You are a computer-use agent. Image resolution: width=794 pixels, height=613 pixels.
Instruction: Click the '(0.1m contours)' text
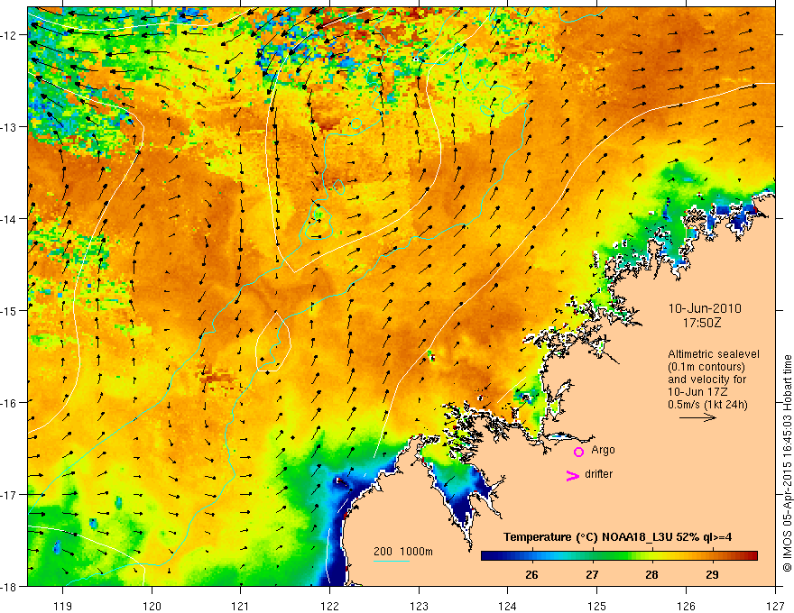click(706, 367)
